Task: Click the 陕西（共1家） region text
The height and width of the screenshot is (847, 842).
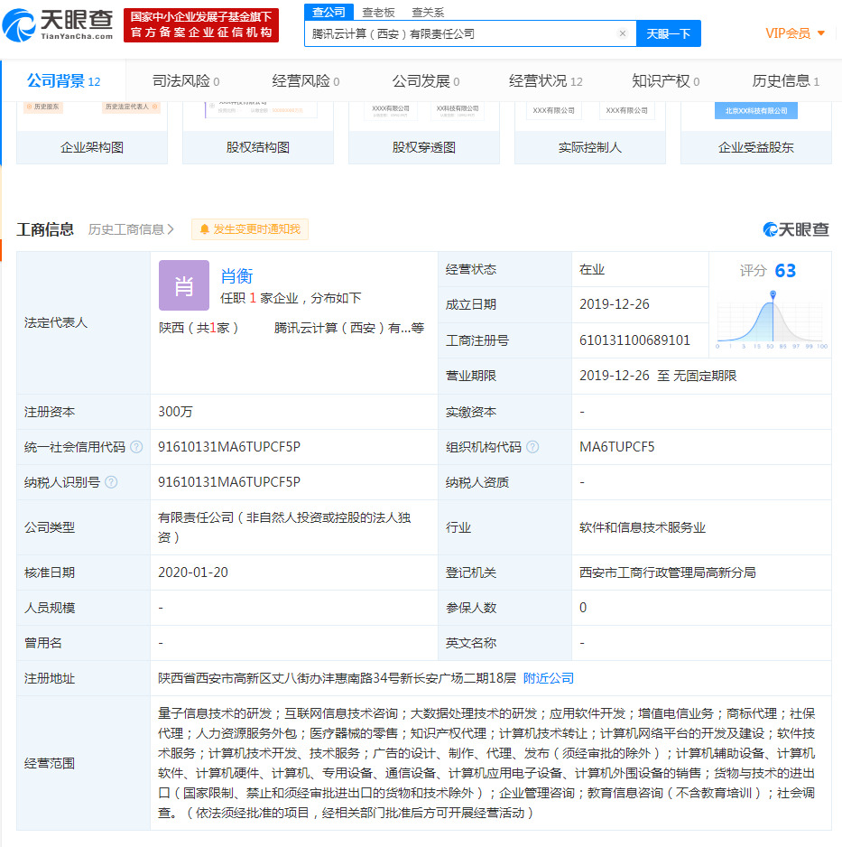Action: pos(199,328)
